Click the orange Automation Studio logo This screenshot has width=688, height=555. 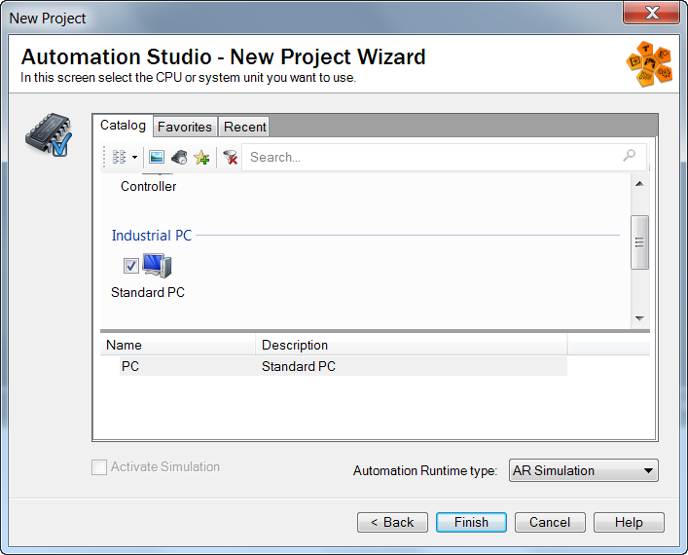[649, 64]
